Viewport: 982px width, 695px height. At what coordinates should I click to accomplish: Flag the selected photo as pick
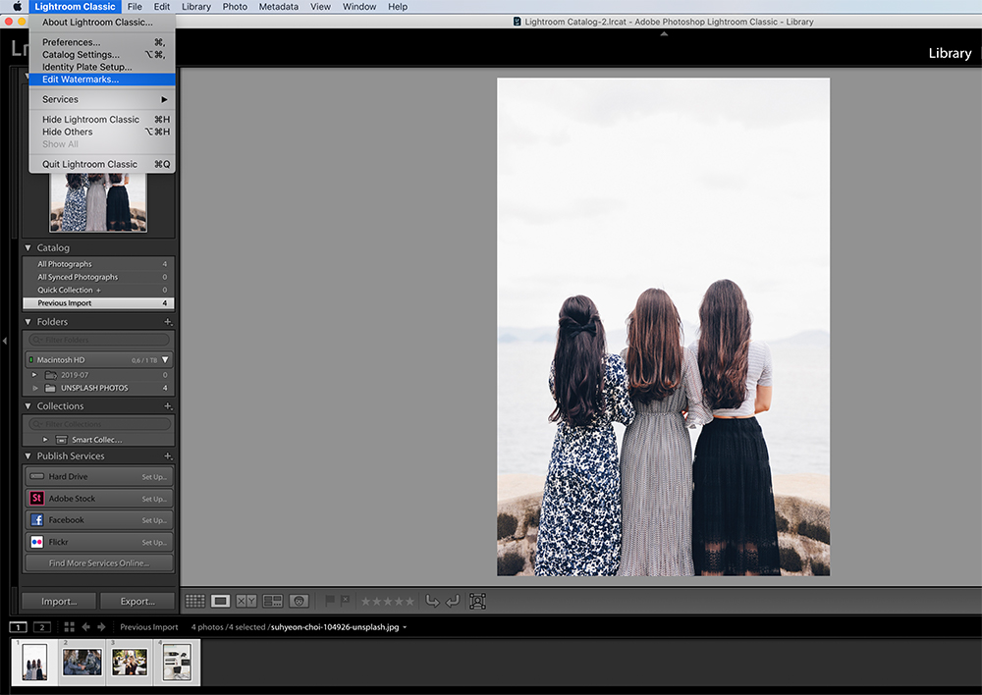pyautogui.click(x=330, y=601)
